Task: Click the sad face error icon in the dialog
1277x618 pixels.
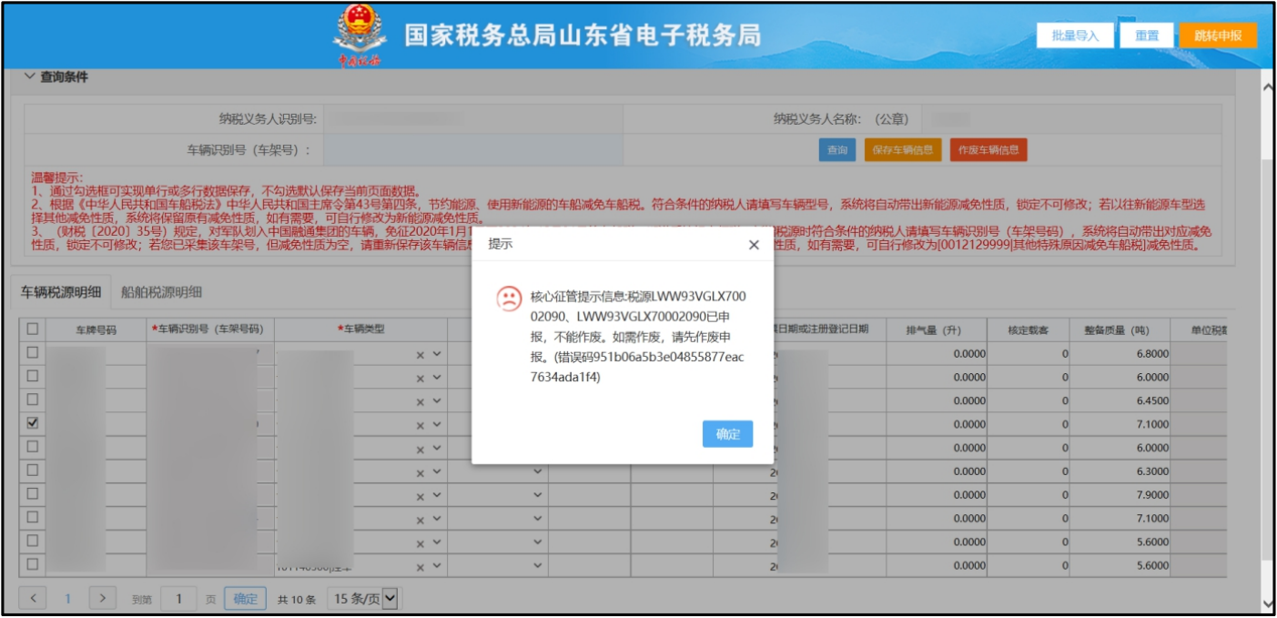Action: click(509, 299)
